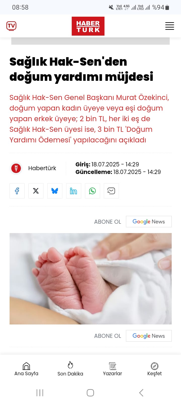Open the Habertürk TV icon
This screenshot has height=404, width=181.
coord(11,26)
